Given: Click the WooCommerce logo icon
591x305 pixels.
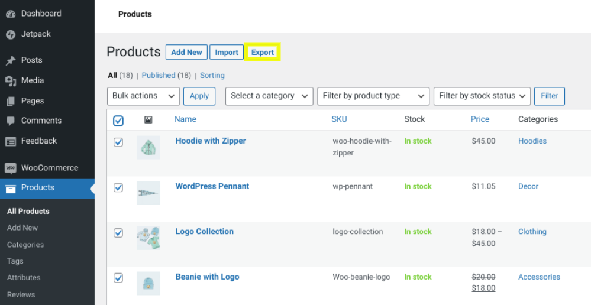Looking at the screenshot, I should pos(11,168).
